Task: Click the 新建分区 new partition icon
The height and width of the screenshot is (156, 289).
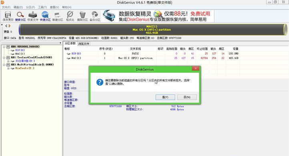Action: pos(58,16)
